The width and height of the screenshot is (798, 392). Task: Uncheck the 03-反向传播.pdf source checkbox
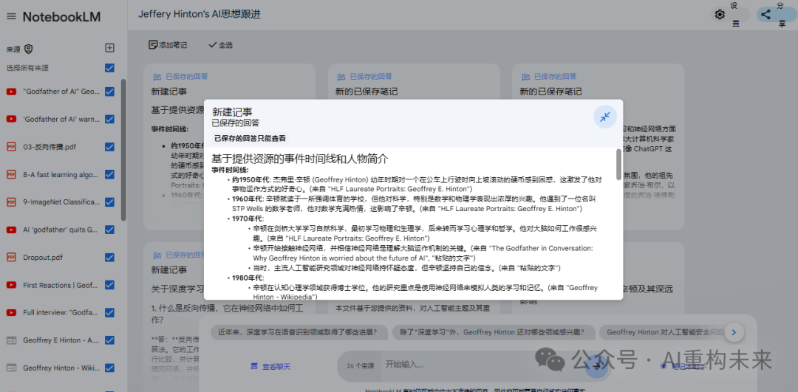pyautogui.click(x=109, y=147)
